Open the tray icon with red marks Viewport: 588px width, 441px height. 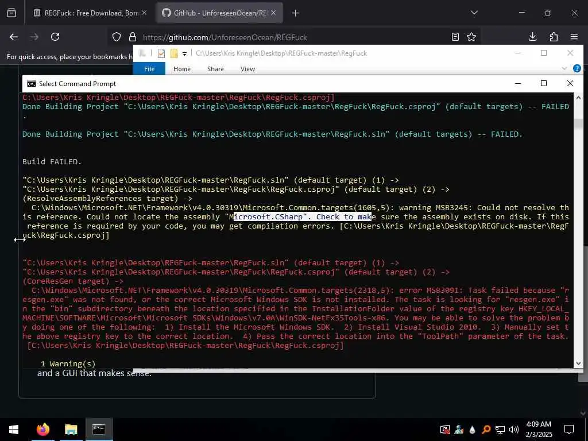[445, 430]
